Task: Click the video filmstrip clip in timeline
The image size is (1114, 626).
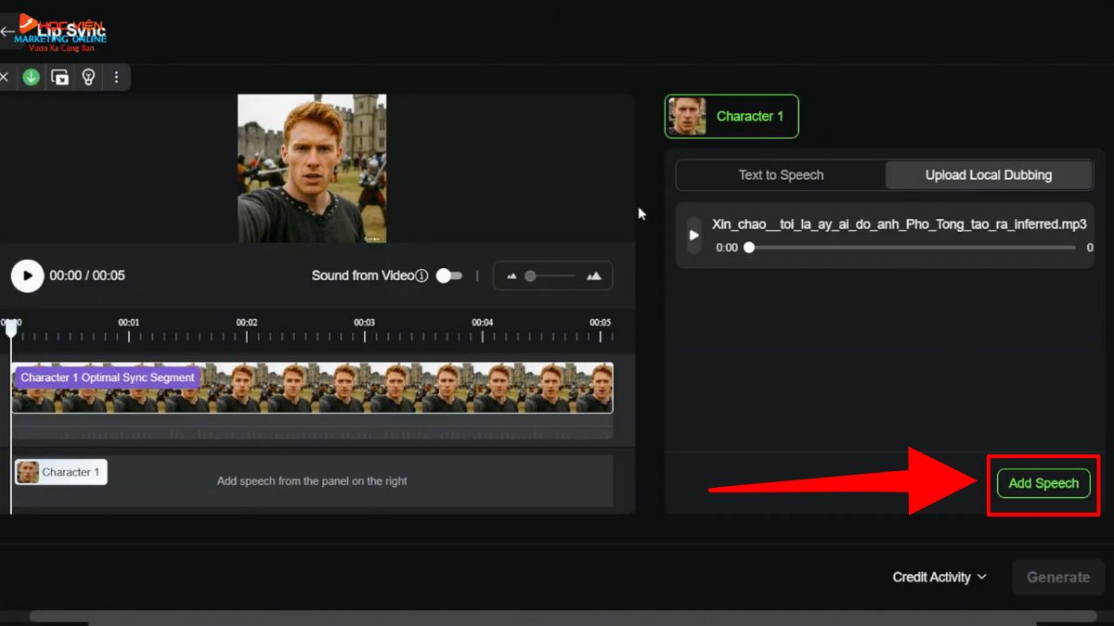Action: coord(313,388)
